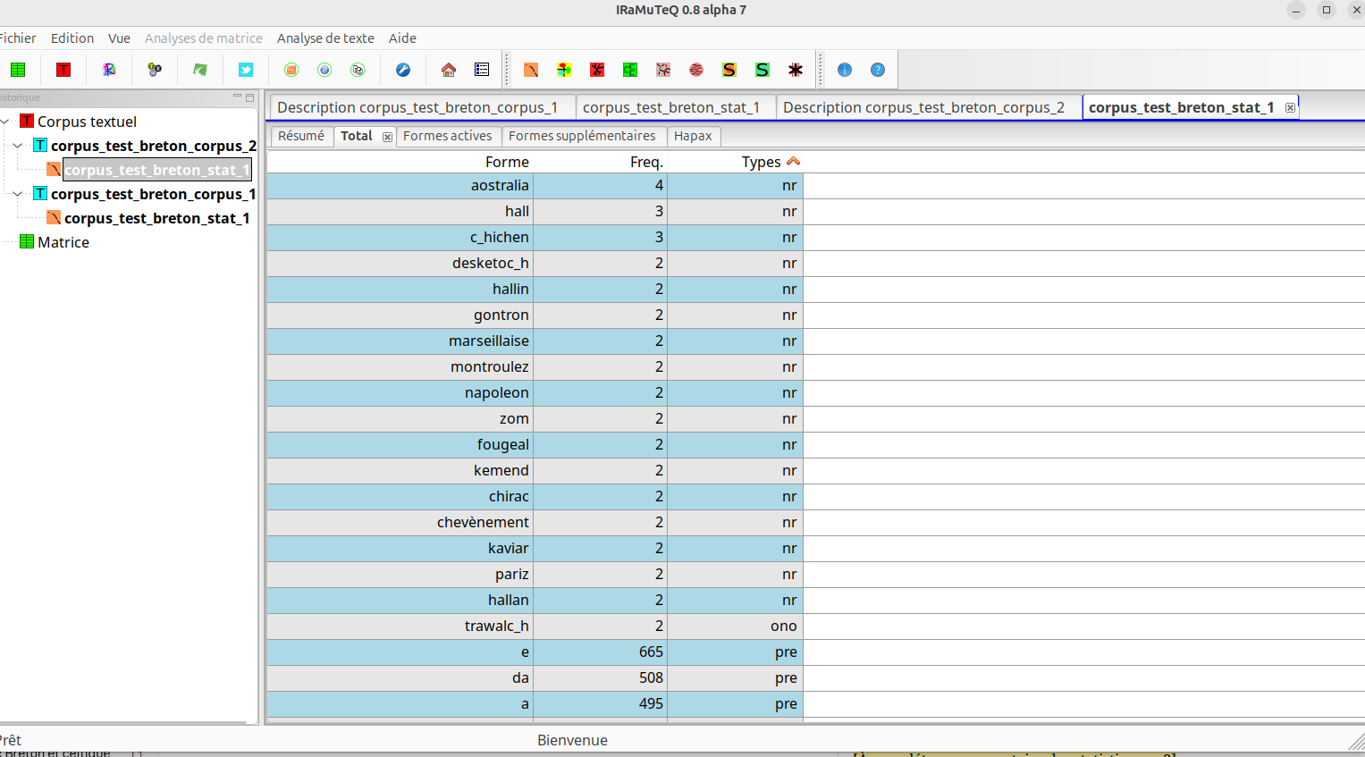Close the Total sub-tab
The height and width of the screenshot is (757, 1365).
[387, 137]
